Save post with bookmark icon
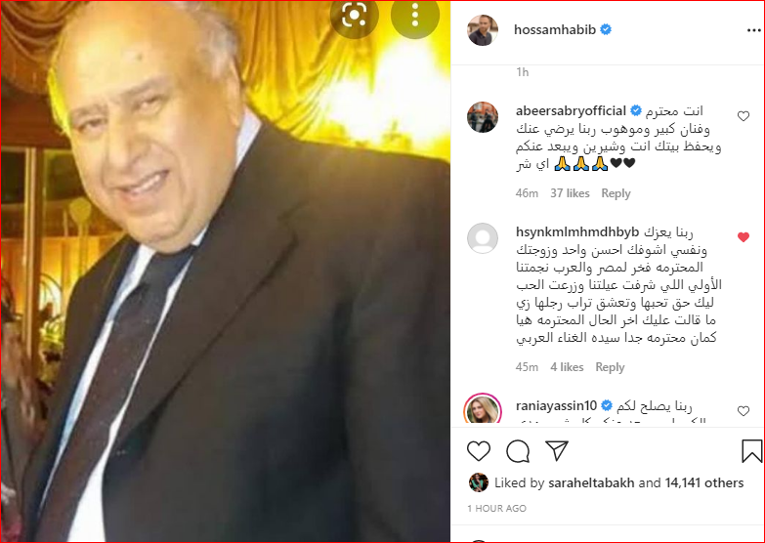The image size is (765, 543). pyautogui.click(x=751, y=451)
